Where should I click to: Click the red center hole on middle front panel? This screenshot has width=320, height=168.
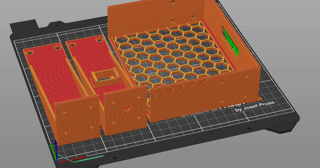point(127,108)
